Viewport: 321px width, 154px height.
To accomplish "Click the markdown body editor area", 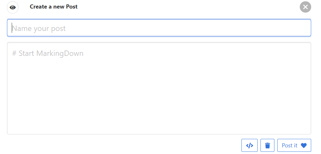I will tap(159, 88).
